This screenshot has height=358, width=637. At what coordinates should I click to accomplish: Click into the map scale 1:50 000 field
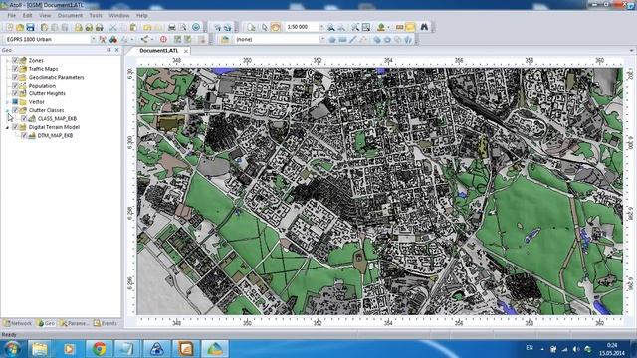[x=302, y=27]
